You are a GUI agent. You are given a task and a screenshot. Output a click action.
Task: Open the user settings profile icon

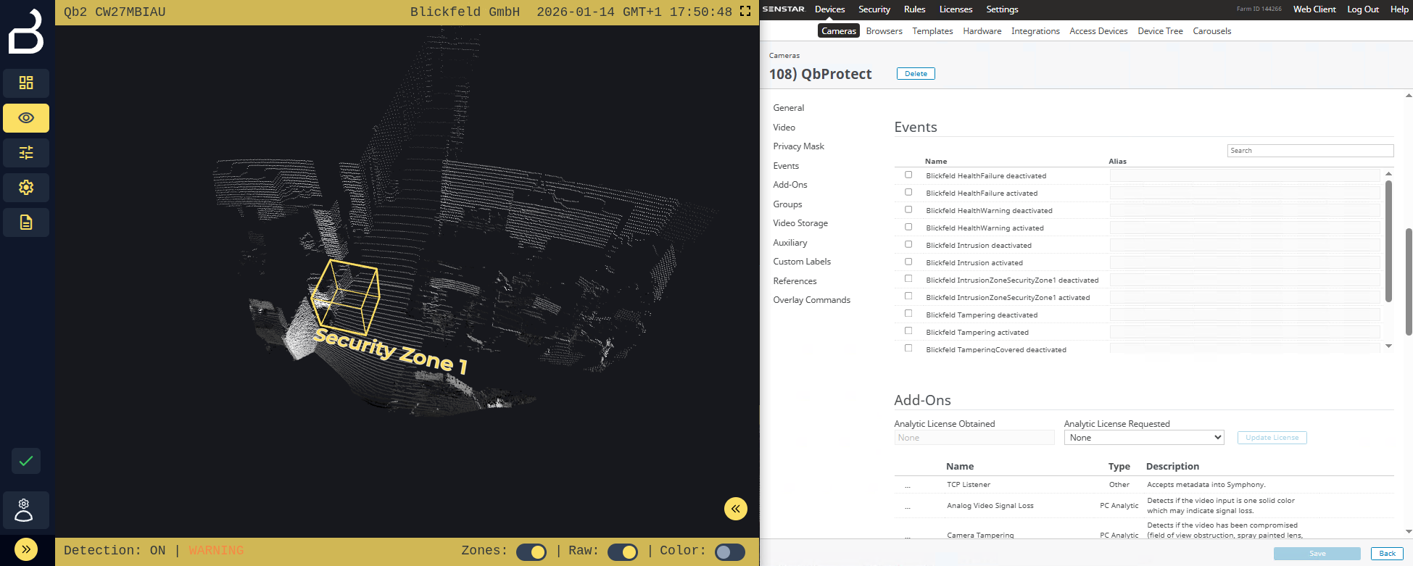pyautogui.click(x=25, y=510)
